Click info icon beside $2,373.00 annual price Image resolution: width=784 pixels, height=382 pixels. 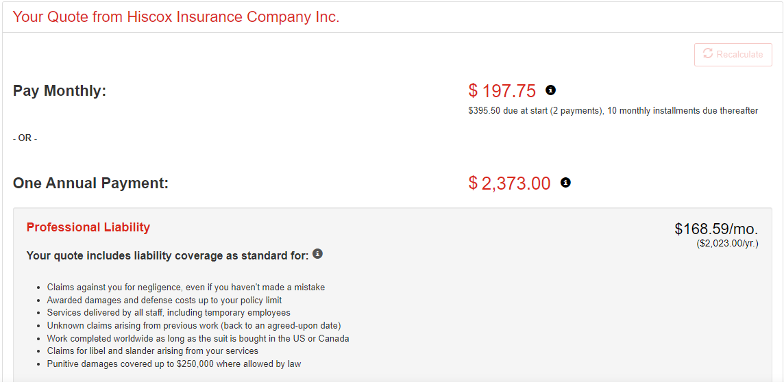pos(565,183)
